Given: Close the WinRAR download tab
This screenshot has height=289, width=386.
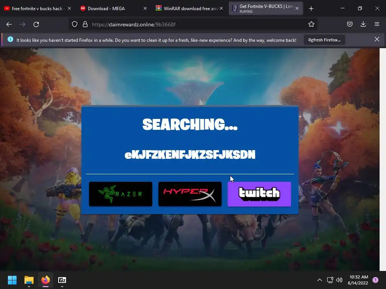Looking at the screenshot, I should (x=221, y=8).
